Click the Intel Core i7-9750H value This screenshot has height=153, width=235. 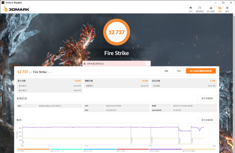click(x=113, y=106)
